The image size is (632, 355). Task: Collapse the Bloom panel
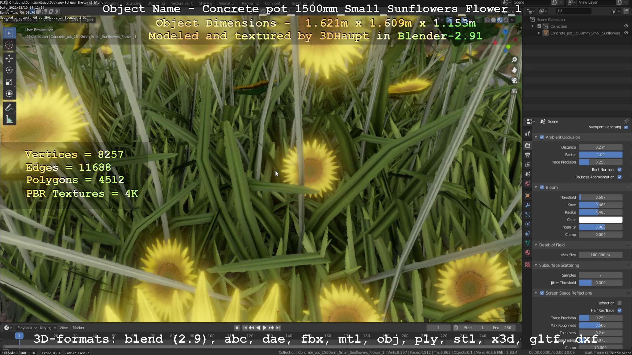click(x=536, y=187)
